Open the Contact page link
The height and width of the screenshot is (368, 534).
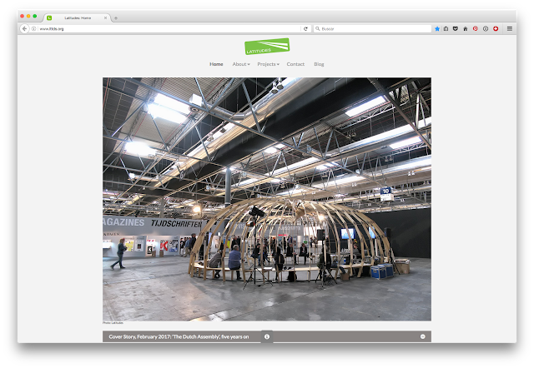[295, 64]
